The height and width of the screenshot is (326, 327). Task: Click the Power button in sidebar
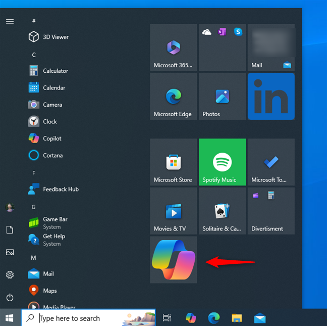pyautogui.click(x=10, y=298)
